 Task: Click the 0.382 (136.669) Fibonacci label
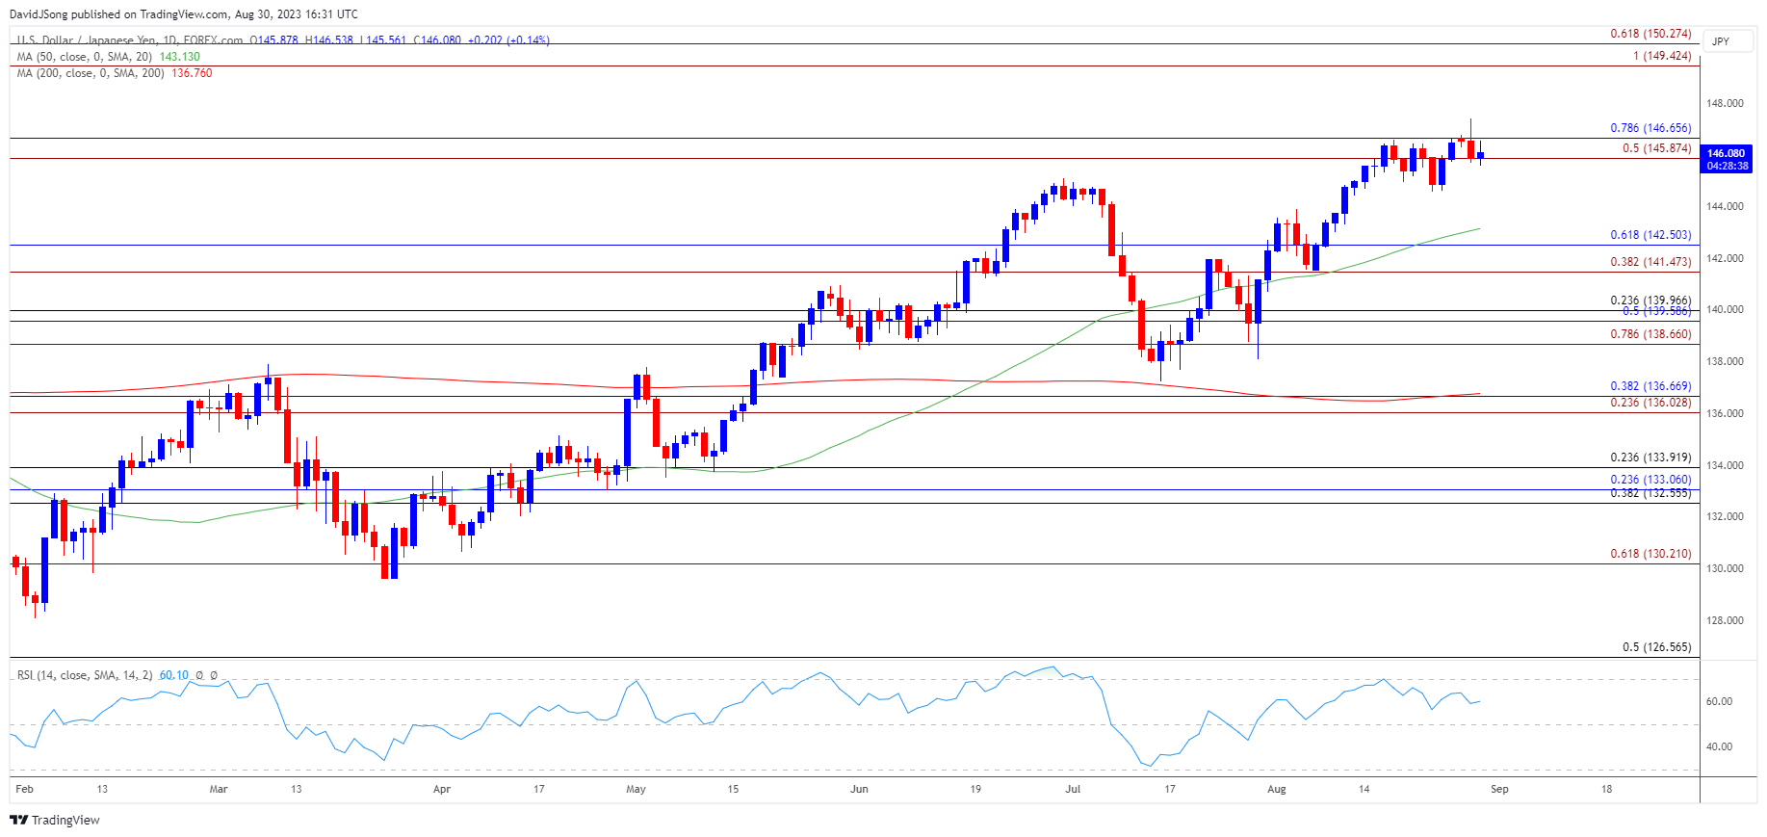(1650, 386)
